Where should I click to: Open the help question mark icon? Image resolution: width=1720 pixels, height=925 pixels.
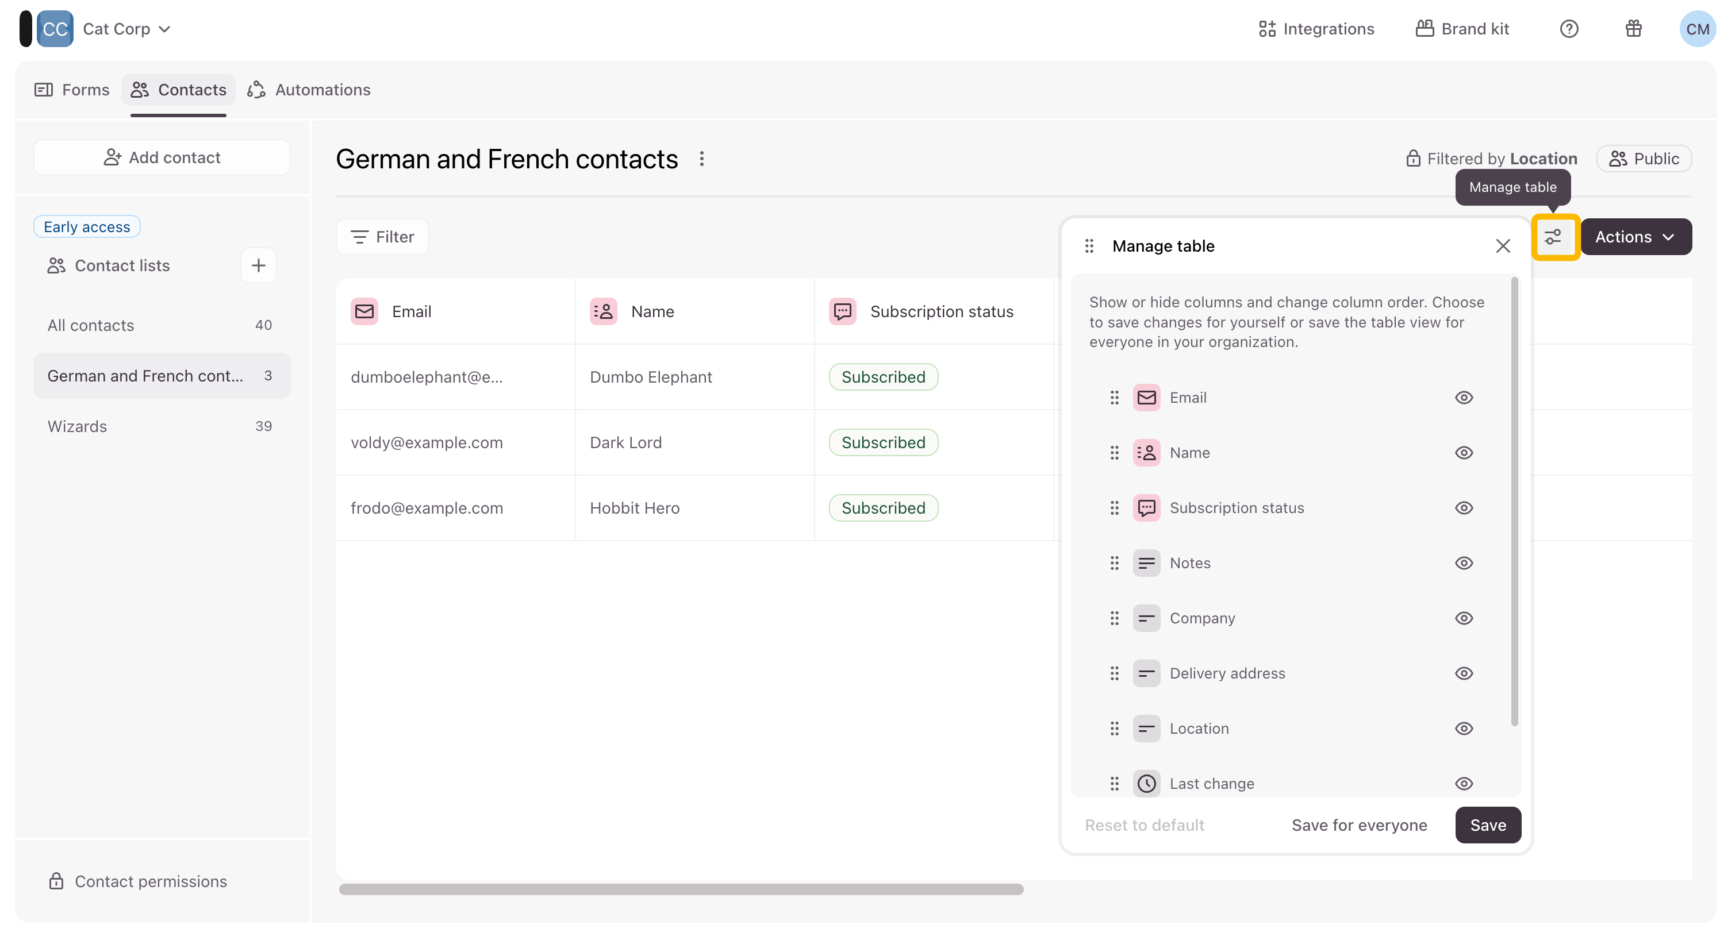[1568, 29]
